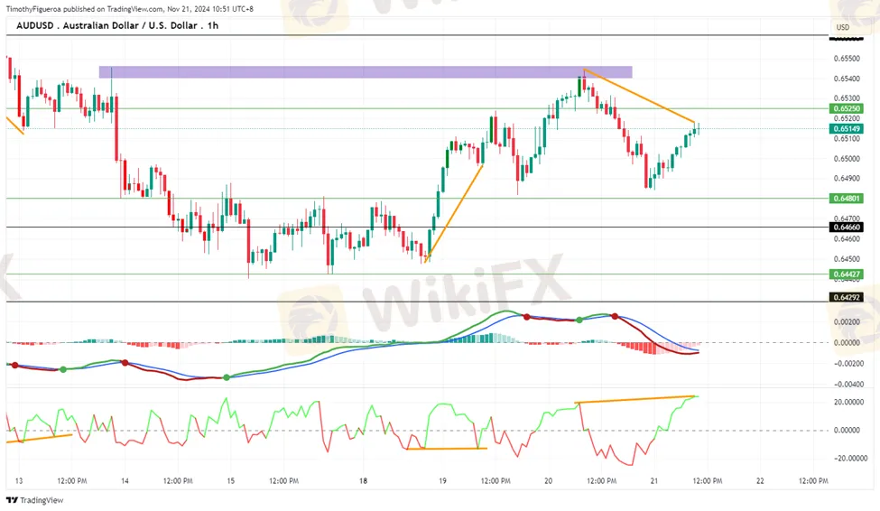Click the rightmost red dot on MACD line
The image size is (880, 511).
coord(615,316)
